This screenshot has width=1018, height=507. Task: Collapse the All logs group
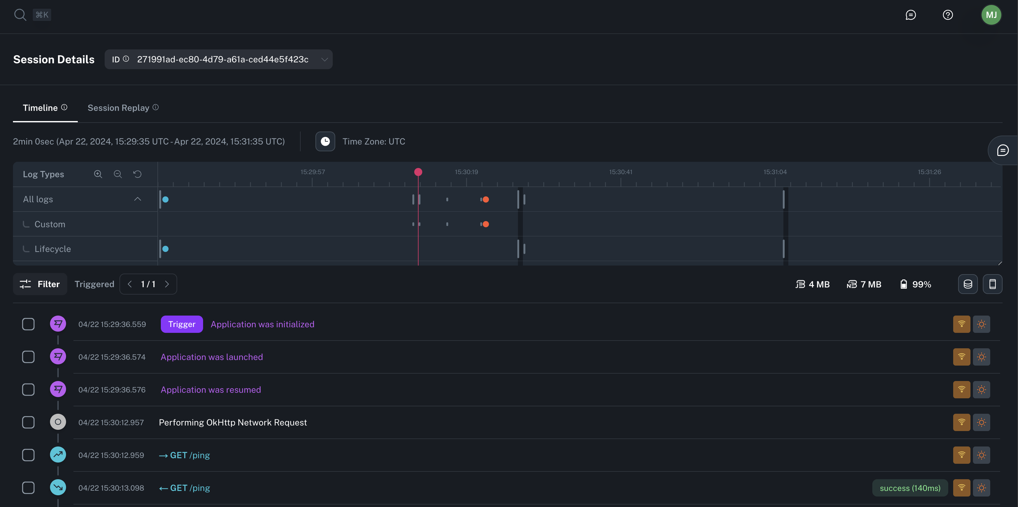pos(138,199)
